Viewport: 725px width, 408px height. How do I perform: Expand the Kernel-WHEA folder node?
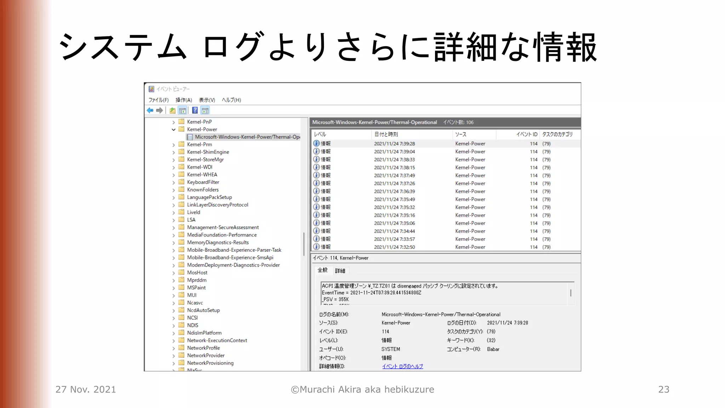tap(173, 175)
